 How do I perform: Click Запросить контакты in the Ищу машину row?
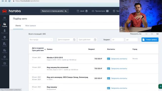click(119, 88)
